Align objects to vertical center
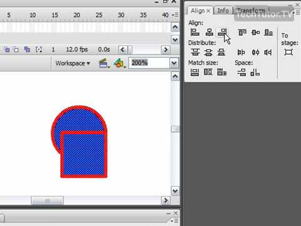Image resolution: width=301 pixels, height=226 pixels. pyautogui.click(x=256, y=32)
